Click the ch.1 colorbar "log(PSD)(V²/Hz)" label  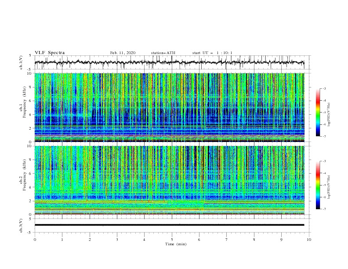[x=329, y=115]
